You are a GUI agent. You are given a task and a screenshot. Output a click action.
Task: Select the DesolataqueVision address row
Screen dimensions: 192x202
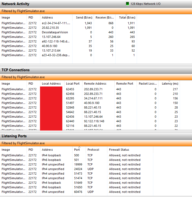tap(55, 32)
